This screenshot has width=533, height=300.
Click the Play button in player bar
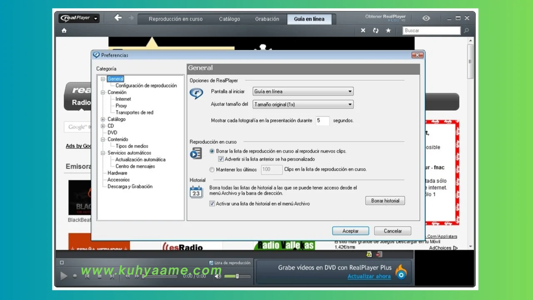(x=64, y=276)
